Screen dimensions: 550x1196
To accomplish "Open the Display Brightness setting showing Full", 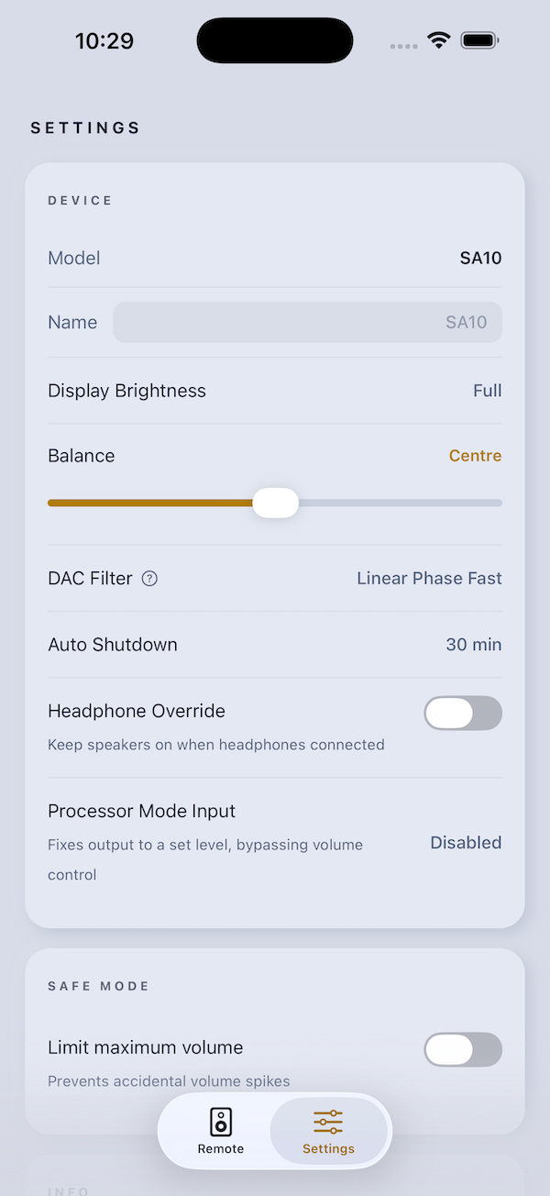I will [487, 390].
